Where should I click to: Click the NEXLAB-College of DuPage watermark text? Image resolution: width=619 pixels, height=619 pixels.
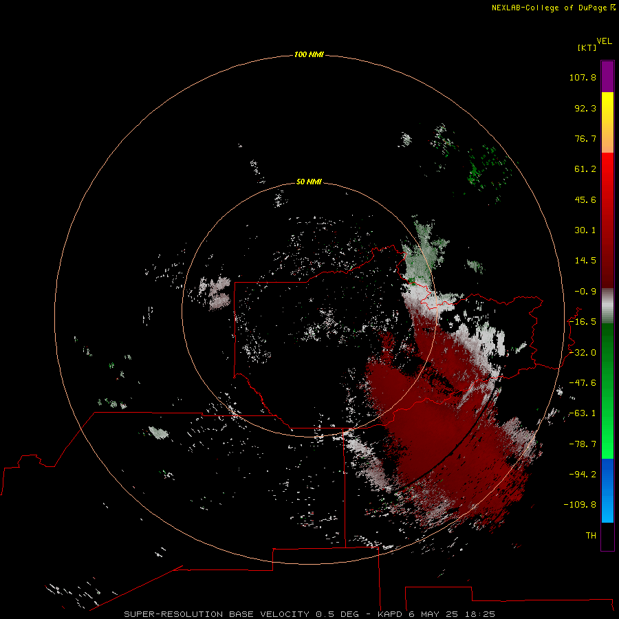point(553,8)
